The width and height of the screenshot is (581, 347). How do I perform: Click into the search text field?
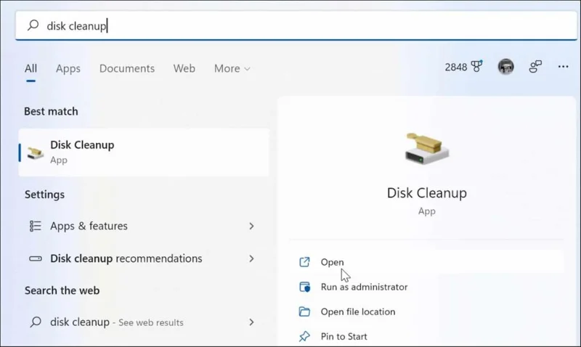point(296,25)
